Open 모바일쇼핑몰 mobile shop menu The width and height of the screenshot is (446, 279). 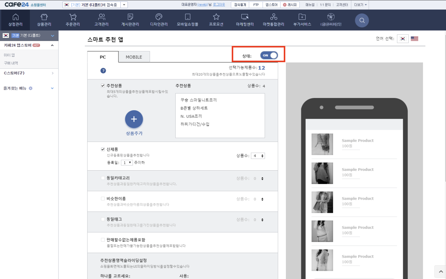tap(188, 20)
